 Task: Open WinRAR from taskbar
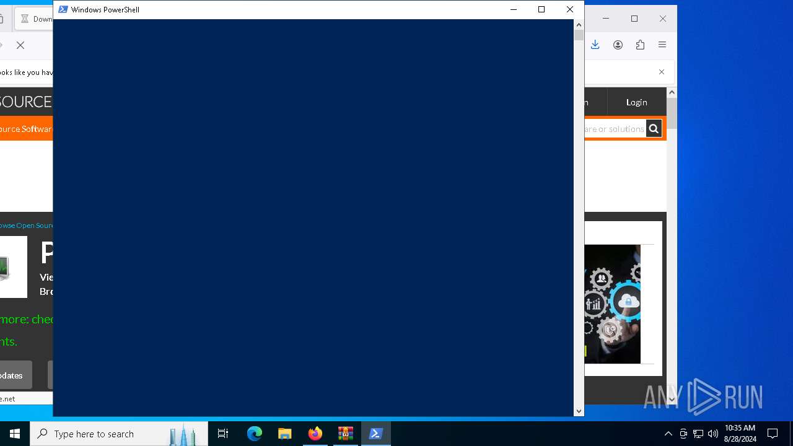point(346,434)
